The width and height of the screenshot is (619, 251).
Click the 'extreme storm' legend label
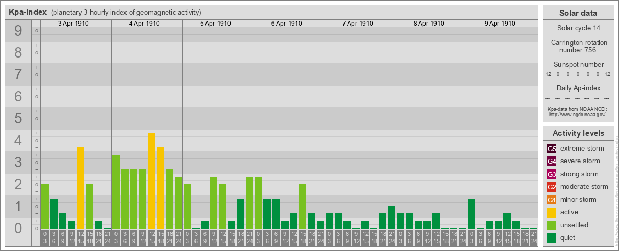pyautogui.click(x=582, y=149)
